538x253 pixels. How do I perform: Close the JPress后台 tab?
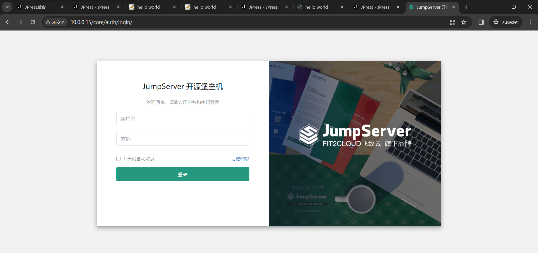[x=62, y=7]
